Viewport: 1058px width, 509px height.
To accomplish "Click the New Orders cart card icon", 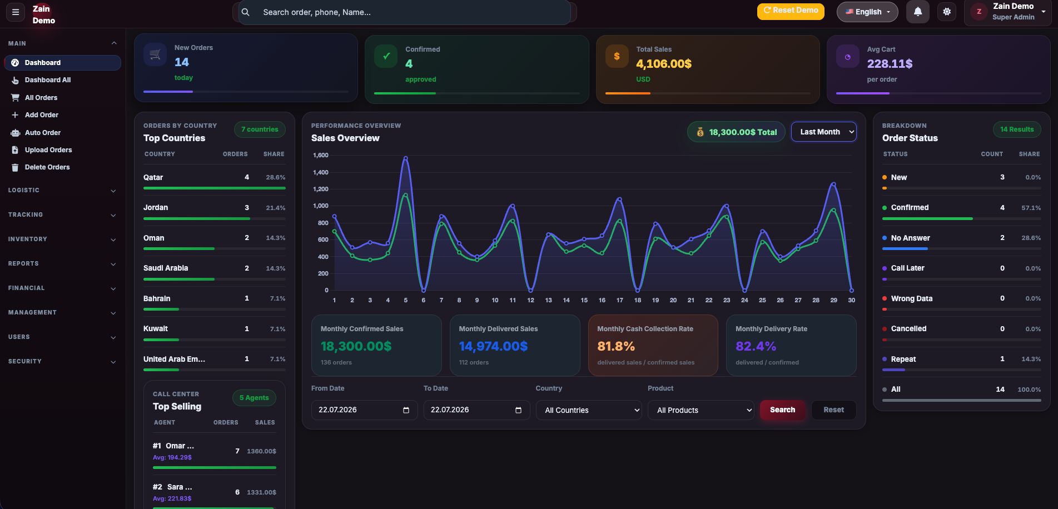I will coord(155,54).
